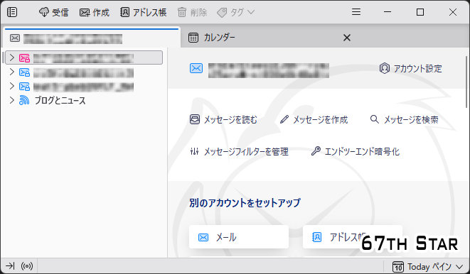Close the カレンダー tab
The image size is (470, 274).
347,38
